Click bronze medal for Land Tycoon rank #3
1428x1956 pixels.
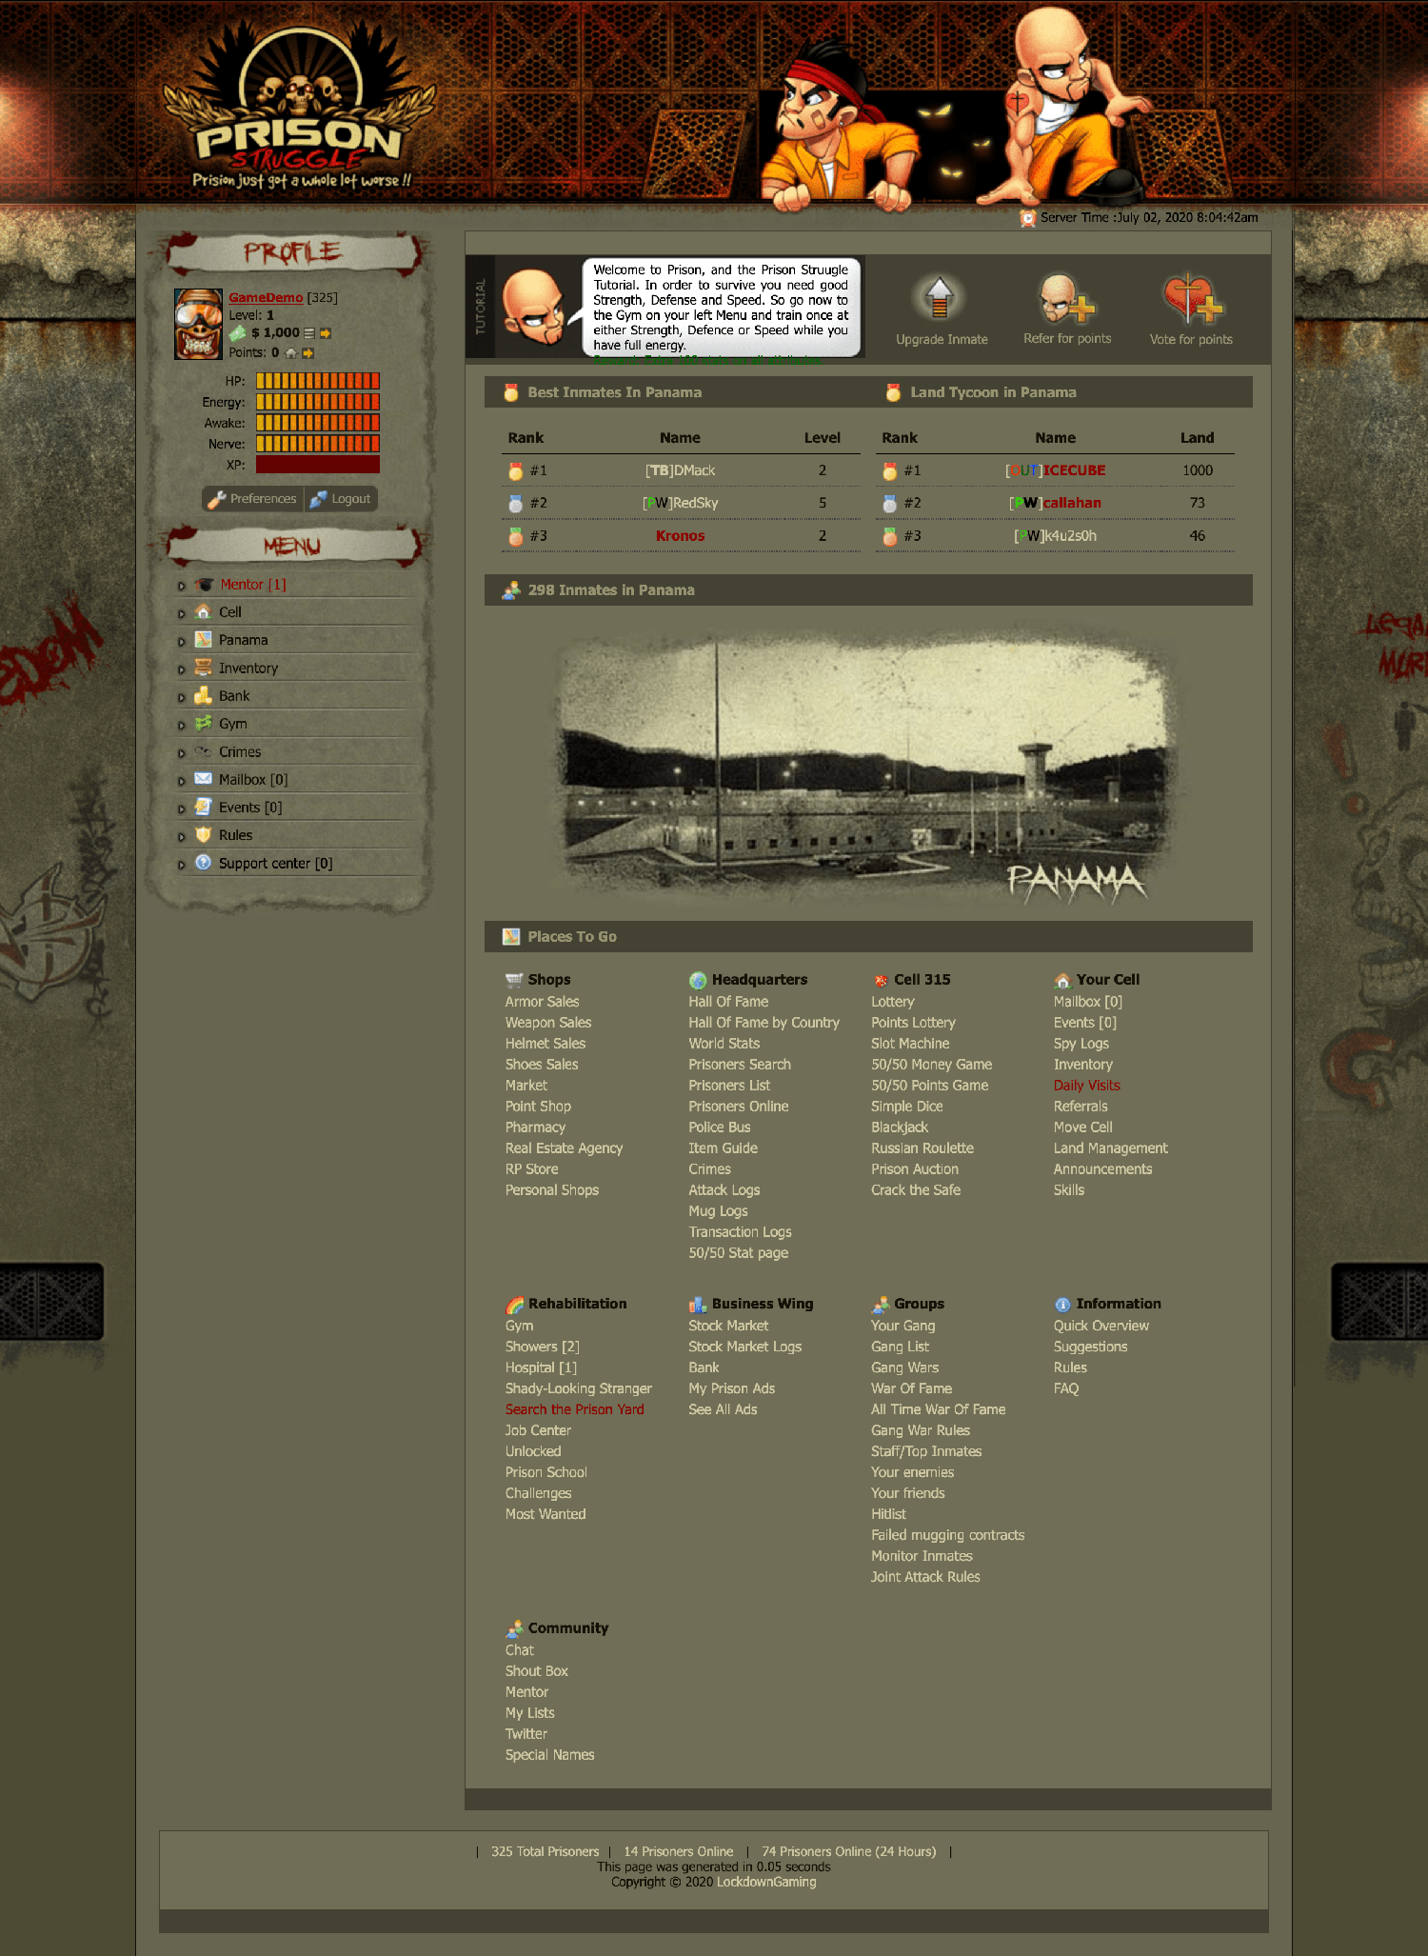(x=889, y=536)
